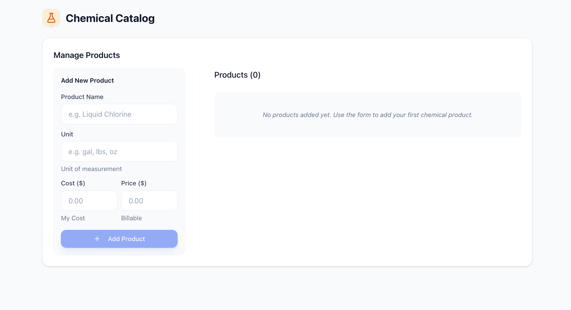Image resolution: width=571 pixels, height=310 pixels.
Task: Click the empty products list panel
Action: [367, 128]
